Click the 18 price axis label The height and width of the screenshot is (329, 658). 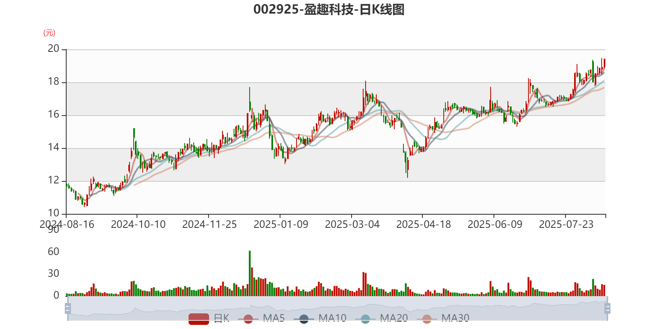click(x=53, y=81)
